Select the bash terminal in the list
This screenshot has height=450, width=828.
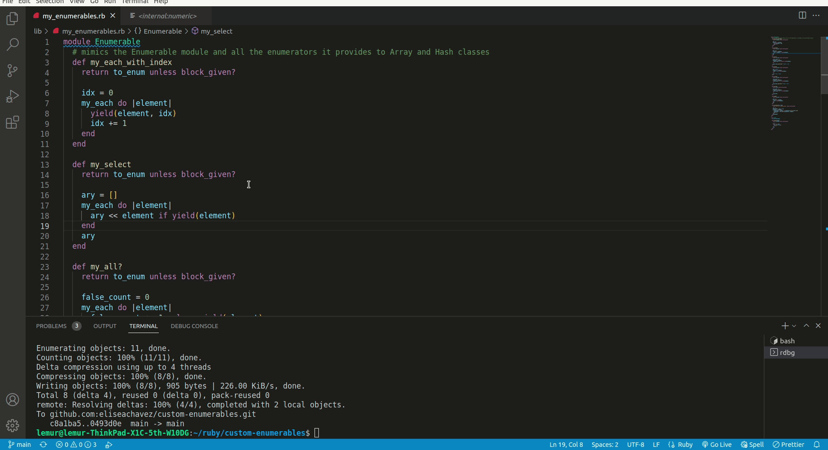coord(786,341)
